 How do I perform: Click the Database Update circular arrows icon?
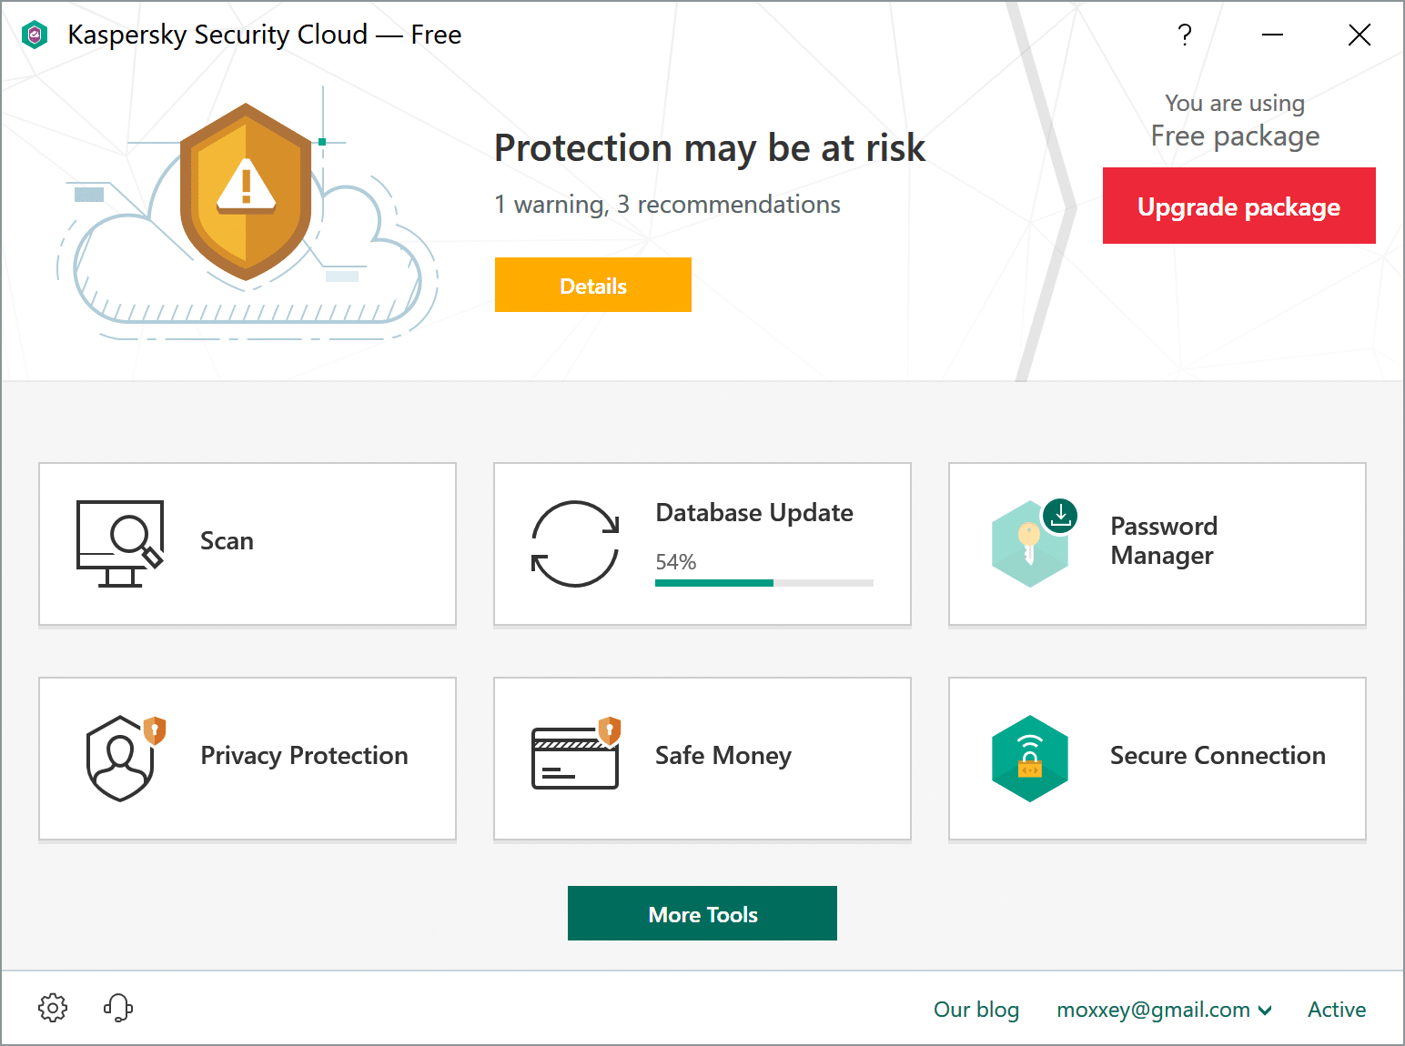[x=575, y=543]
